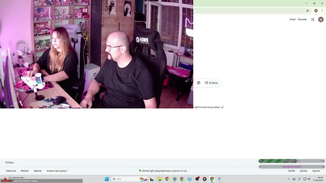Open the Google apps grid
The height and width of the screenshot is (183, 326).
[313, 20]
